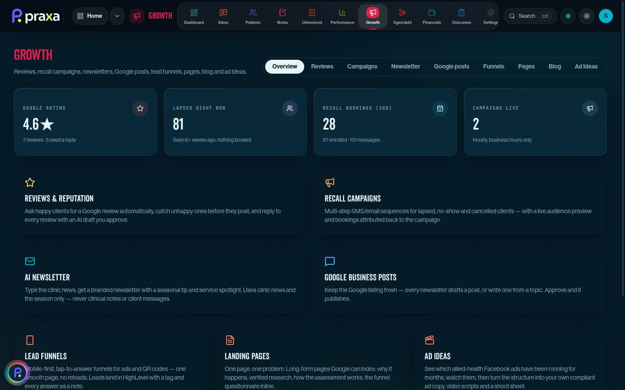Open the Funnels tab
Image resolution: width=625 pixels, height=390 pixels.
click(493, 67)
